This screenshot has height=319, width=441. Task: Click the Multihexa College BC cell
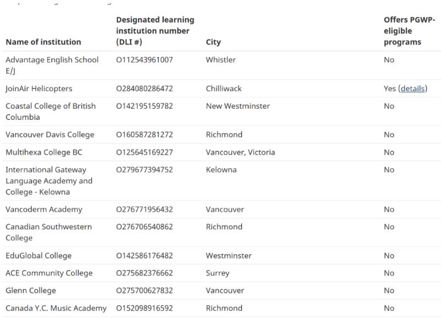(x=44, y=152)
